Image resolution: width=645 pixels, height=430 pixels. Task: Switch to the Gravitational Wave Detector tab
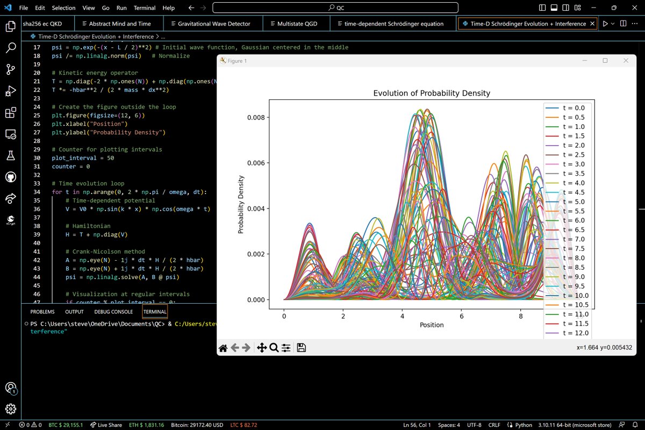pyautogui.click(x=212, y=24)
